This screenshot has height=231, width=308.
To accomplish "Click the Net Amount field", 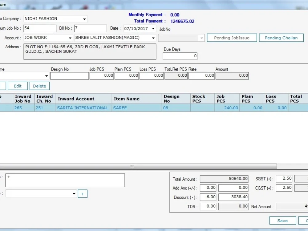I will point(292,206).
